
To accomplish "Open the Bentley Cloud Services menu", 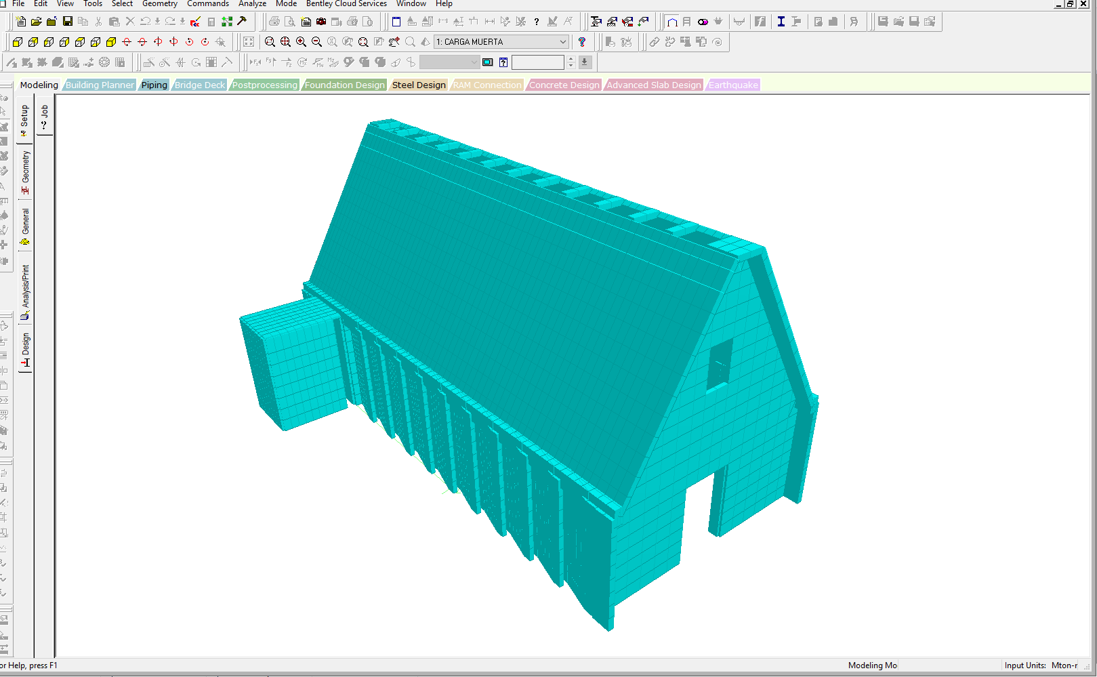I will [346, 4].
